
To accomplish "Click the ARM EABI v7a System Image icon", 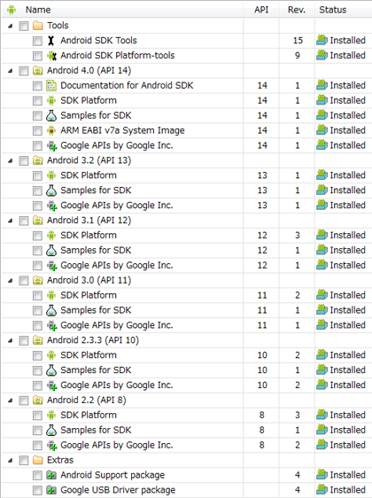I will 51,130.
